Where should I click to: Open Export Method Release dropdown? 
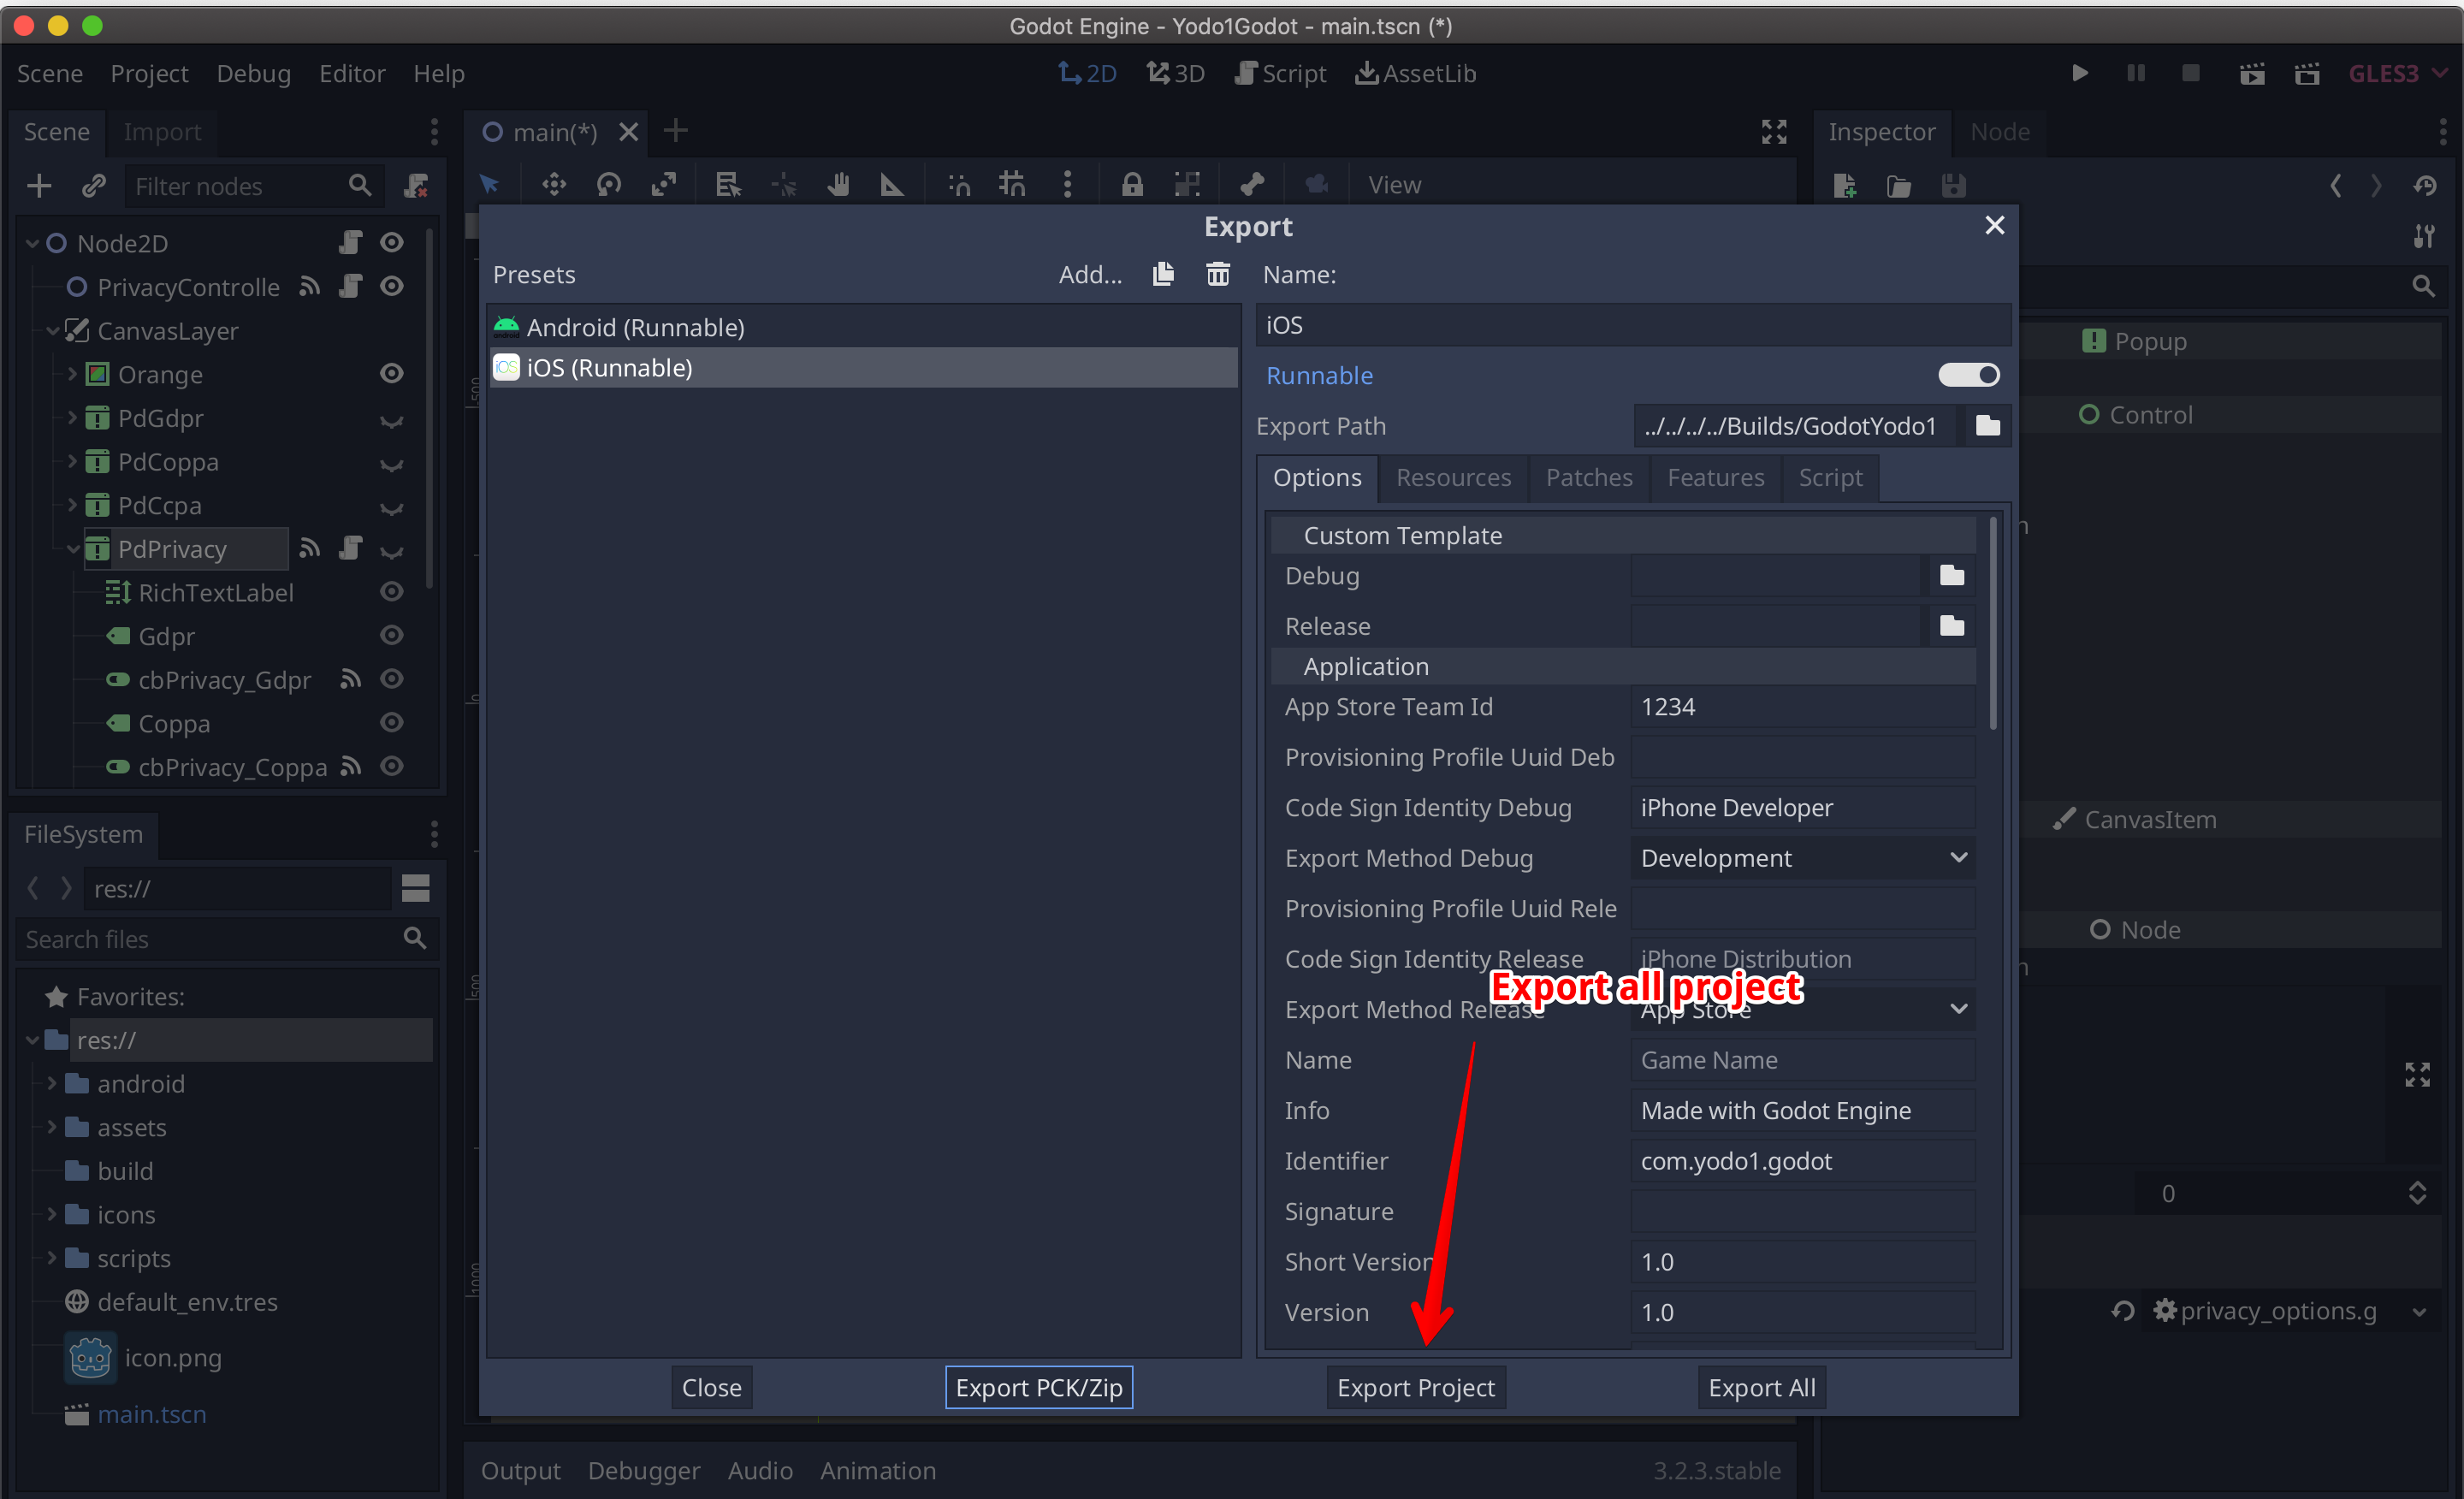pyautogui.click(x=1802, y=1009)
